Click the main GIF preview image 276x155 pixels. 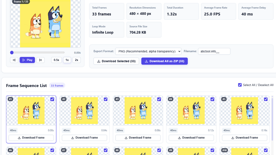coord(45,24)
